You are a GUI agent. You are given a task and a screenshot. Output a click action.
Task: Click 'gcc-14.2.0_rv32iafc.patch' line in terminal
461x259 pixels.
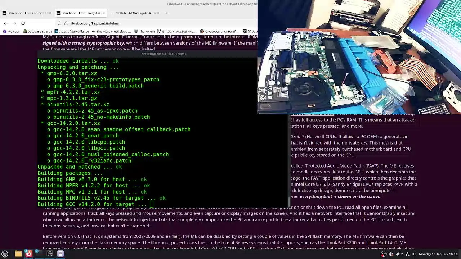(89, 161)
